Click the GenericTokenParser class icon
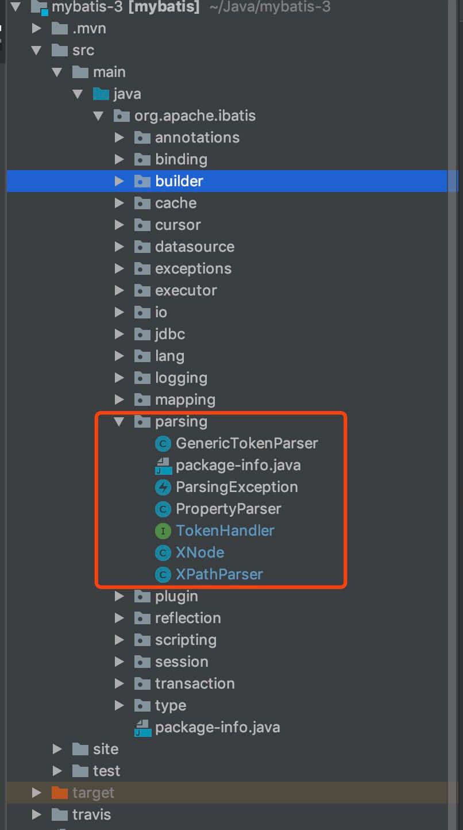The width and height of the screenshot is (463, 830). click(163, 443)
